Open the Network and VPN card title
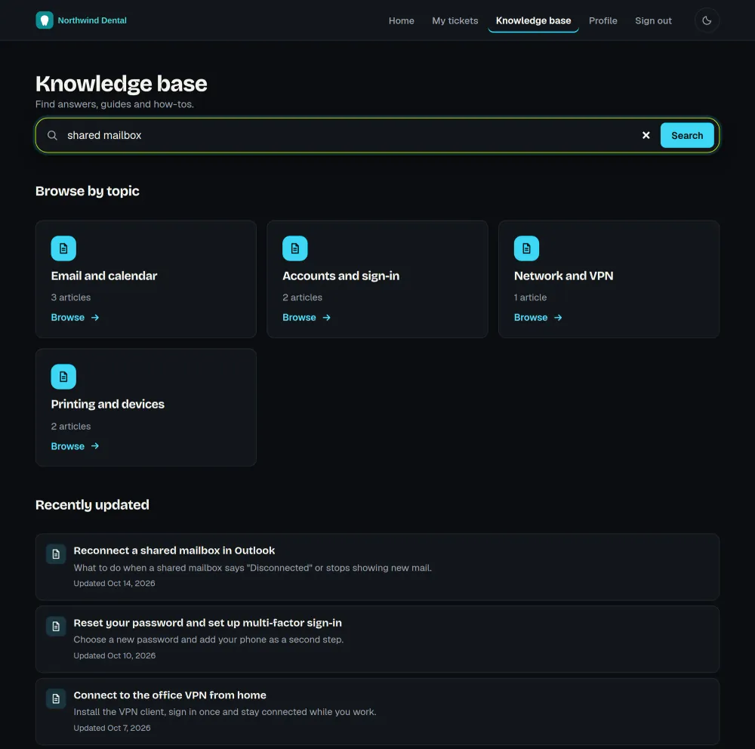755x749 pixels. (x=563, y=276)
